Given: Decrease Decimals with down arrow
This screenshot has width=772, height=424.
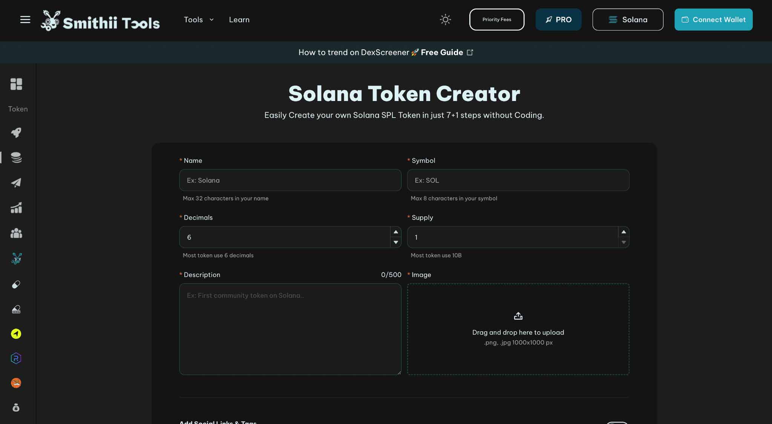Looking at the screenshot, I should 395,242.
